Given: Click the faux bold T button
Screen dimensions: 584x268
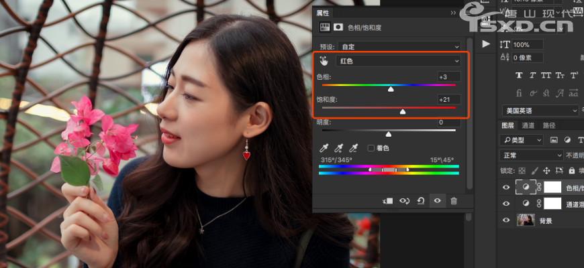Looking at the screenshot, I should [x=520, y=75].
